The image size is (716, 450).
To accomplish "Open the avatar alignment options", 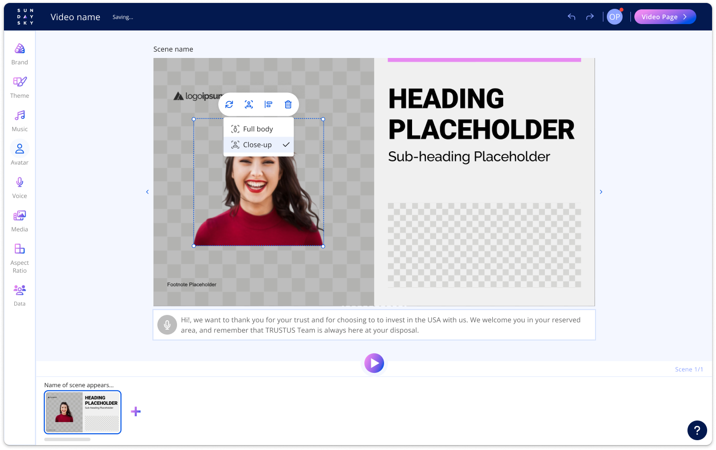I will pos(268,104).
